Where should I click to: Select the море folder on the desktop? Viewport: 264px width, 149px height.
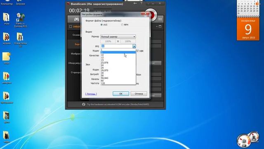[x=7, y=58]
